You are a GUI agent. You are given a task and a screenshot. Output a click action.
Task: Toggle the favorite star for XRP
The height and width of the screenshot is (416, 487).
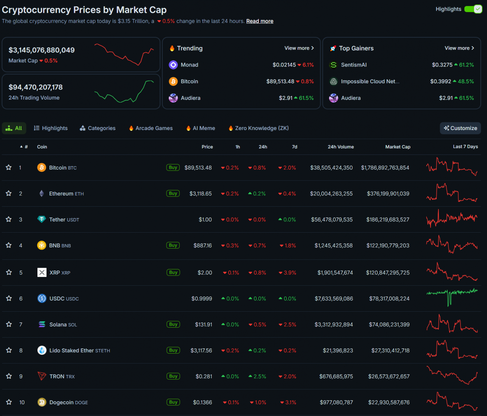[x=9, y=272]
